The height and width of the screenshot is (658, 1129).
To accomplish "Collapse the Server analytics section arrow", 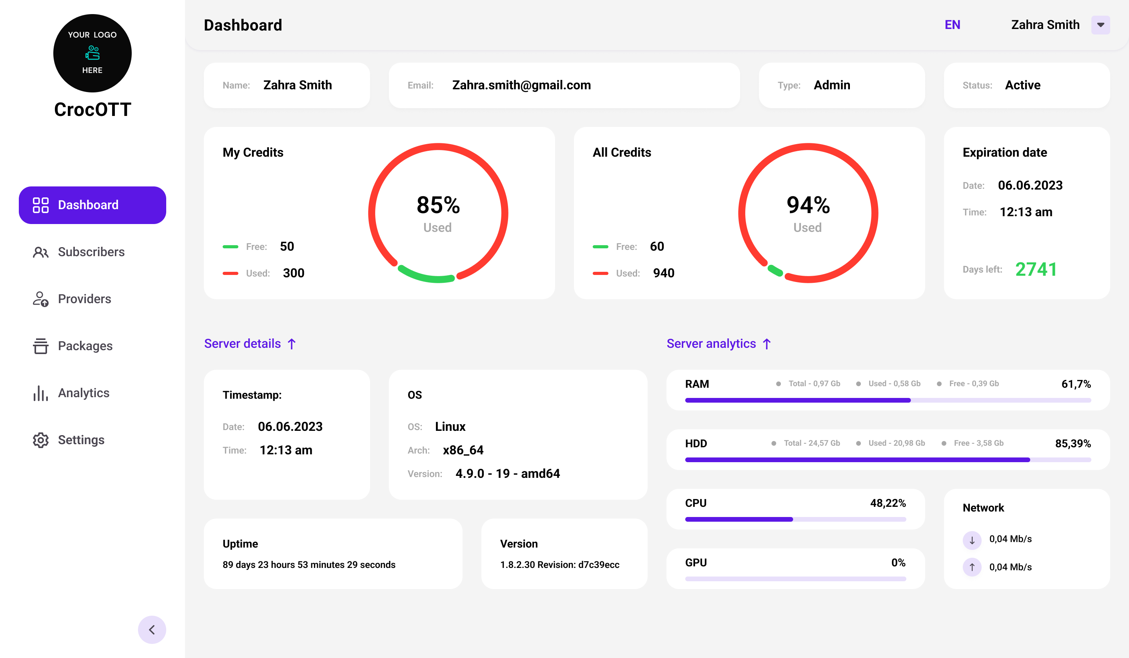I will (x=766, y=344).
